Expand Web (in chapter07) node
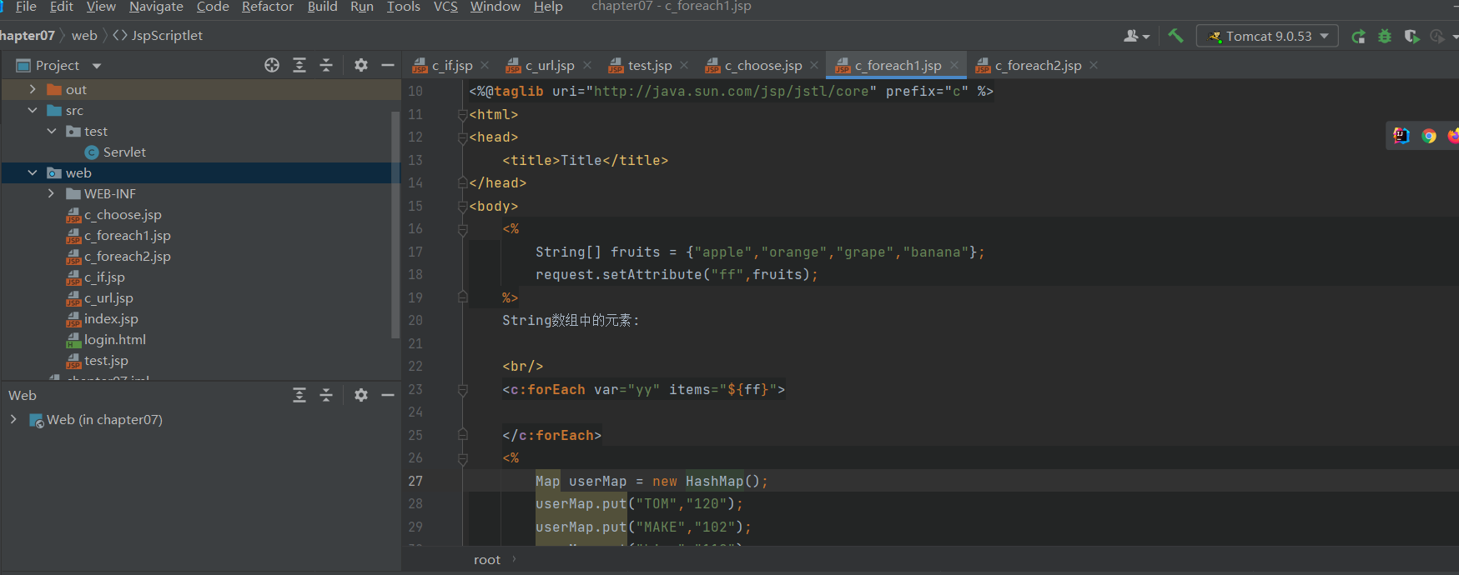The image size is (1459, 575). (x=13, y=419)
